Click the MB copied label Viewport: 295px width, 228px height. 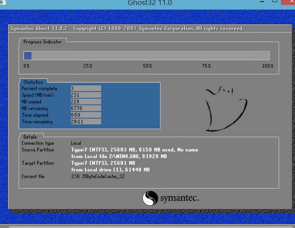tap(31, 102)
